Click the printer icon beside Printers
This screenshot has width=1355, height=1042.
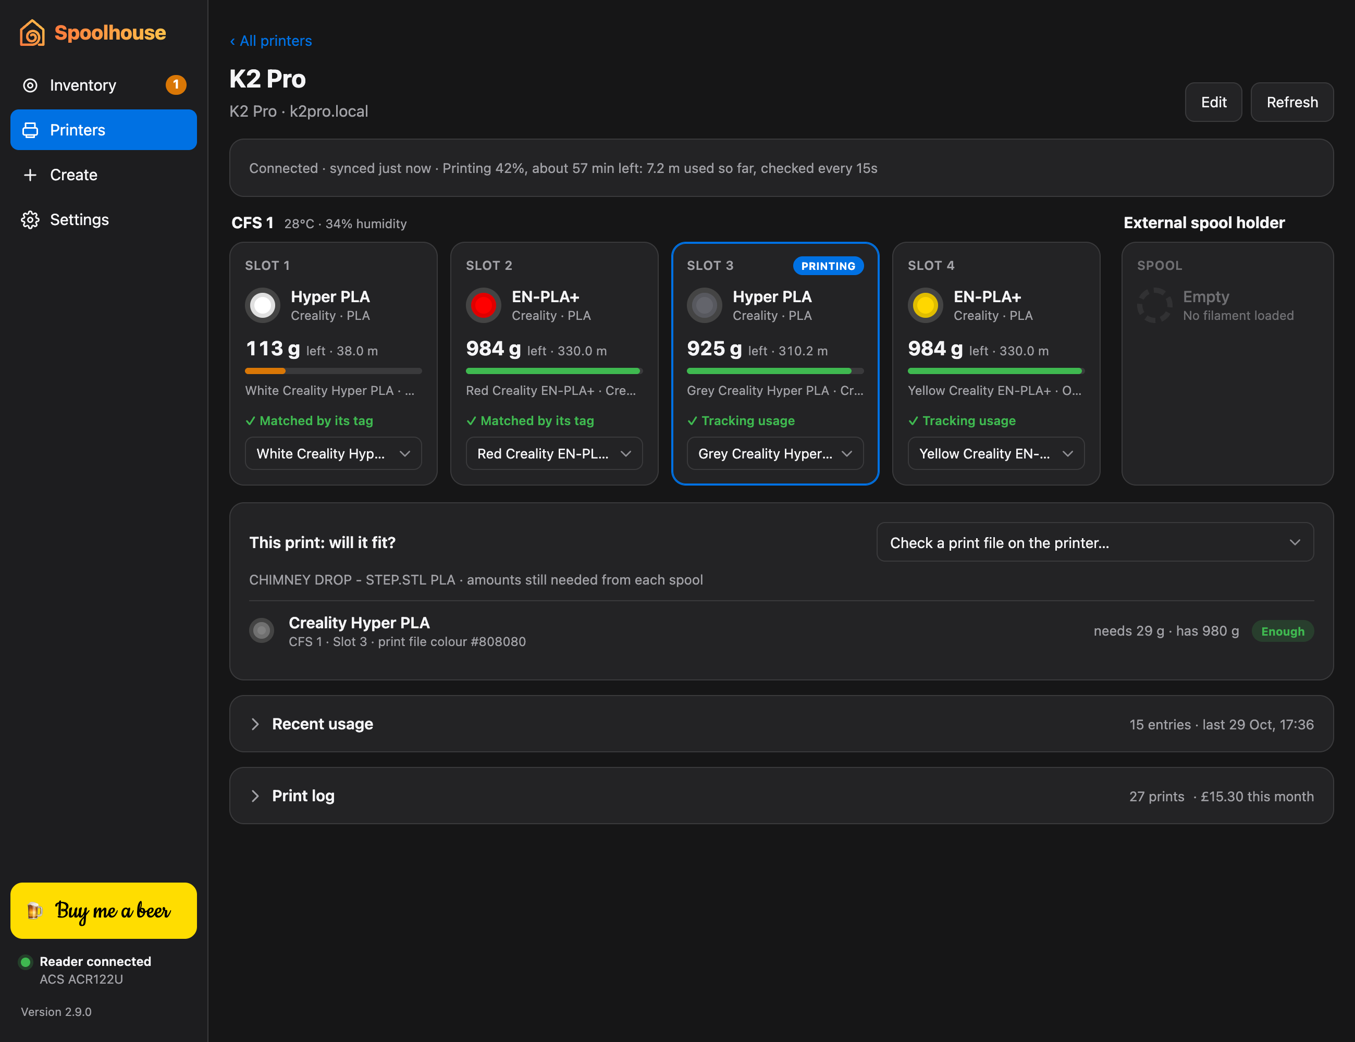30,130
